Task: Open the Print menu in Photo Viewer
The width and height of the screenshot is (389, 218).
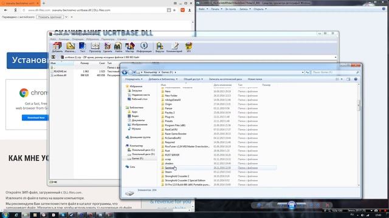Action: pos(216,9)
